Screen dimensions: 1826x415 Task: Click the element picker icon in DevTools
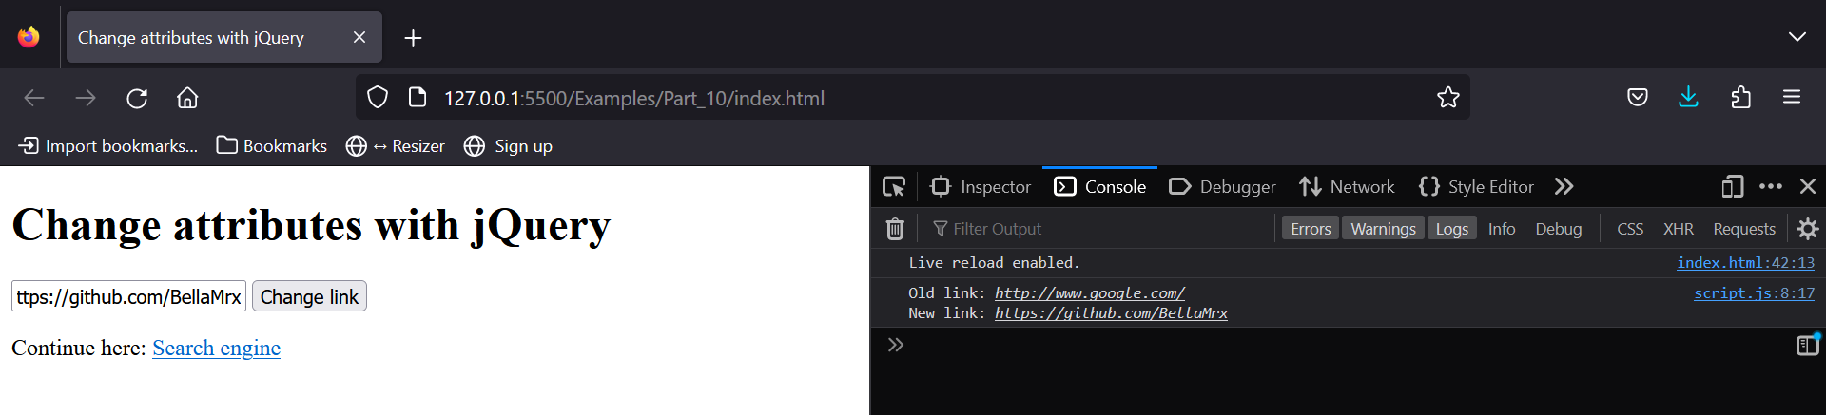(x=893, y=187)
